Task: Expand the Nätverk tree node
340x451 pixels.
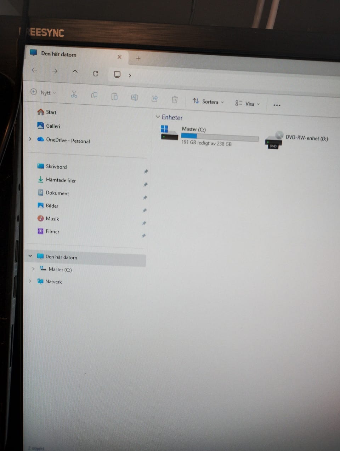Action: click(30, 281)
